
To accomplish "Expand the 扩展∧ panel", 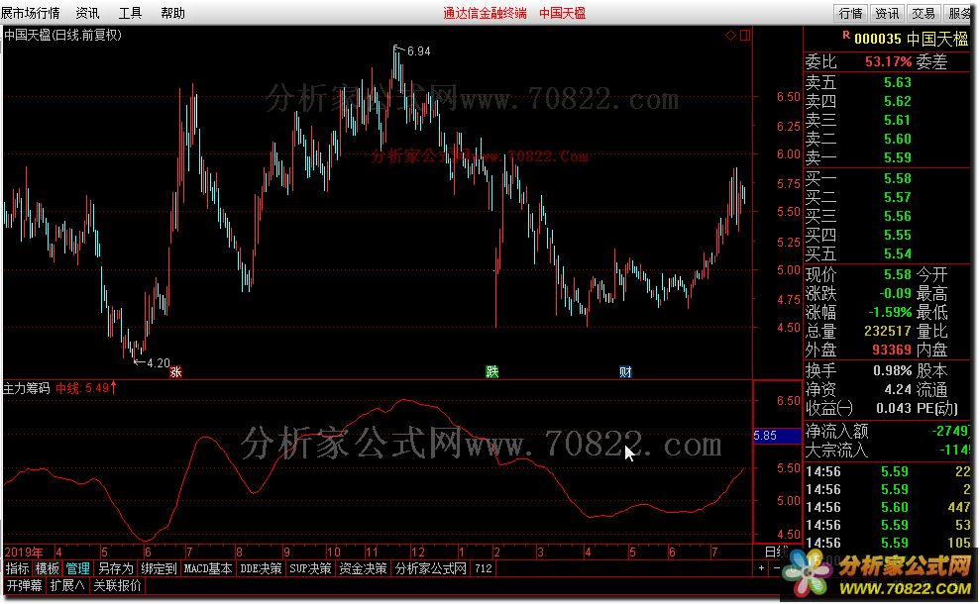I will (66, 586).
